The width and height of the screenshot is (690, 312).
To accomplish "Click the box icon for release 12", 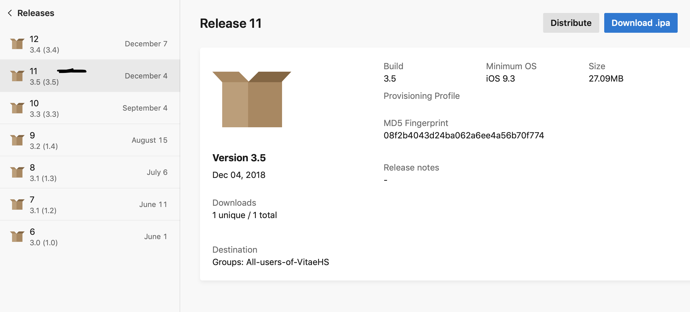I will (x=17, y=44).
